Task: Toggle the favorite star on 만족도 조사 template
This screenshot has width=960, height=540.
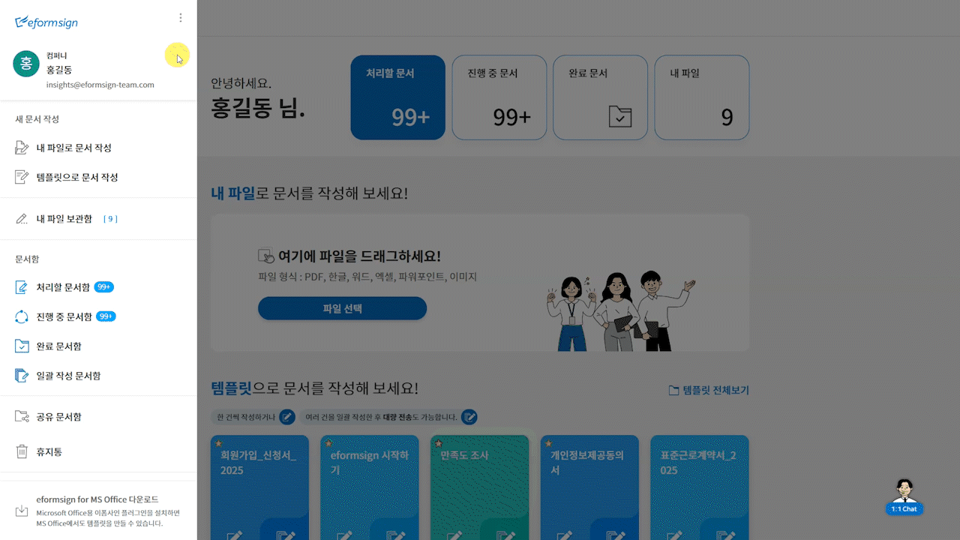Action: (439, 444)
